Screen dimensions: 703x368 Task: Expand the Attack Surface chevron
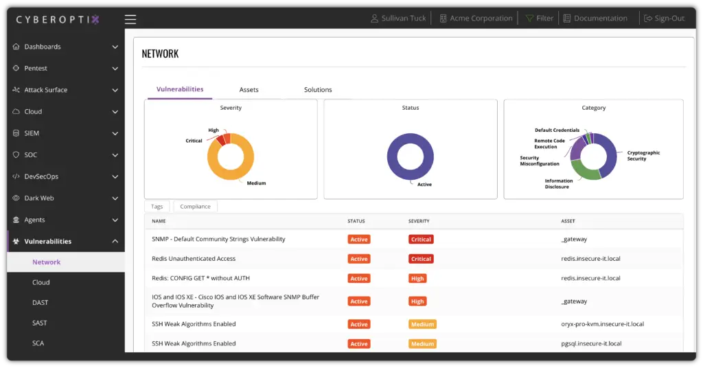coord(115,90)
